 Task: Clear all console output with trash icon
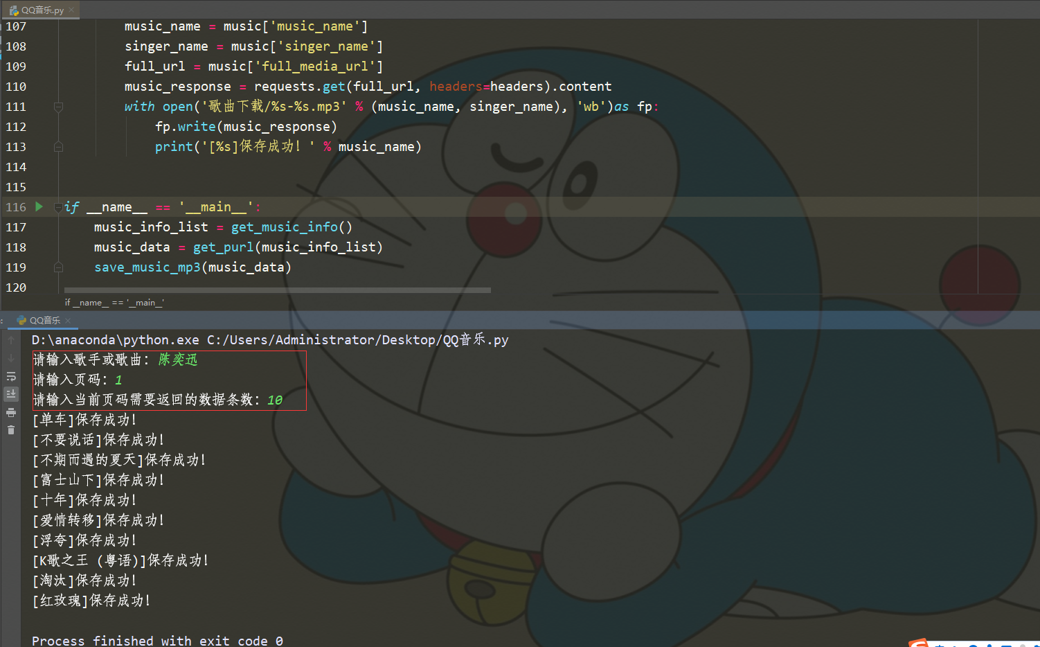point(11,430)
